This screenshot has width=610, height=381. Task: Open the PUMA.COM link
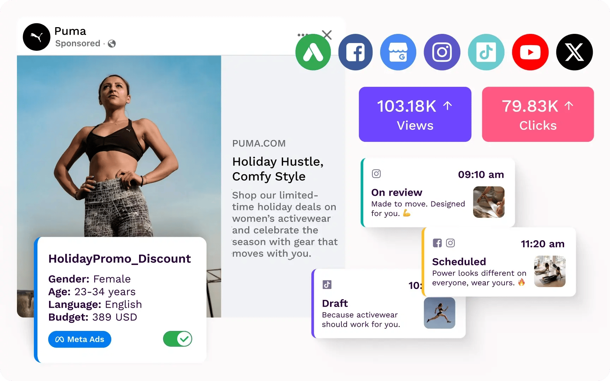(259, 143)
